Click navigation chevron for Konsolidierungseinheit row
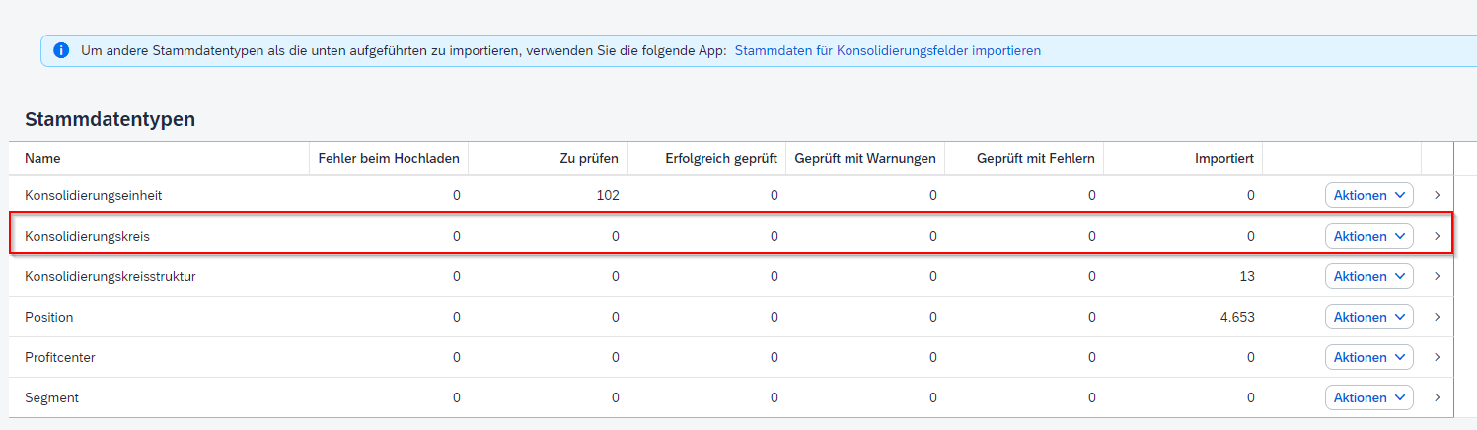 1437,195
